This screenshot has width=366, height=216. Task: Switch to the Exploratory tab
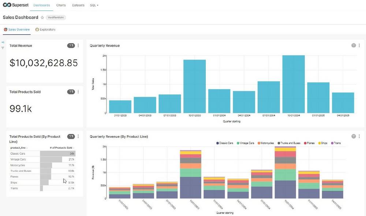click(x=45, y=30)
